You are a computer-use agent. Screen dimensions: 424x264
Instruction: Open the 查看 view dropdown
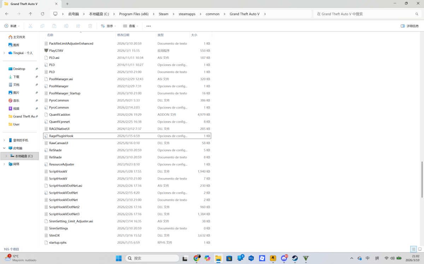(130, 26)
